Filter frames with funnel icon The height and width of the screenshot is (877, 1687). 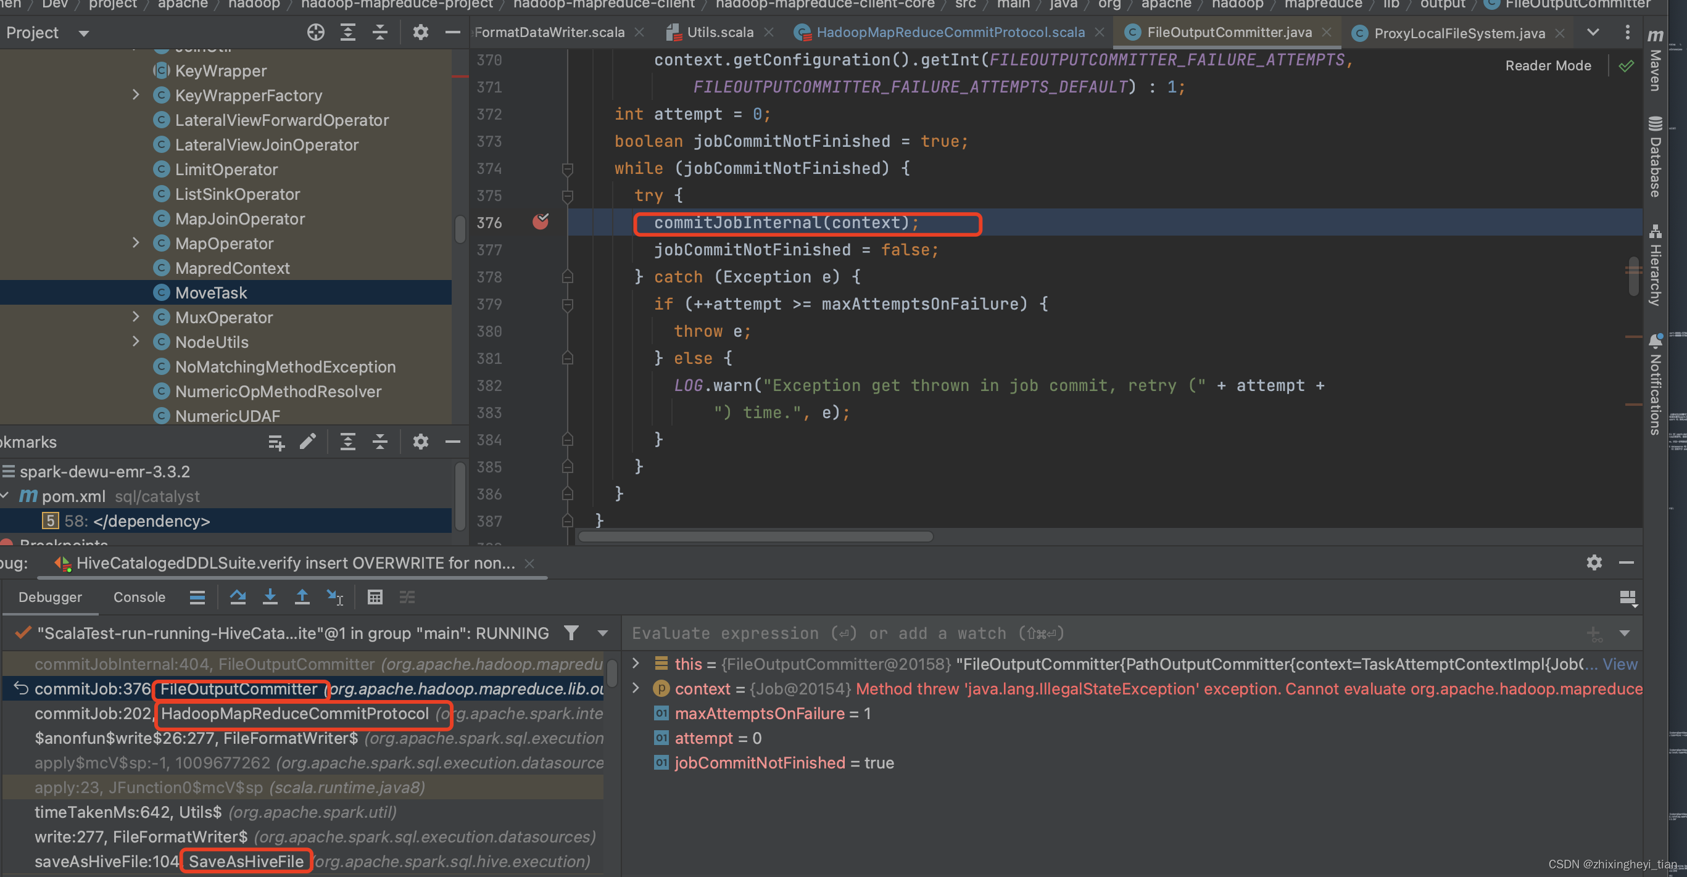pyautogui.click(x=571, y=633)
